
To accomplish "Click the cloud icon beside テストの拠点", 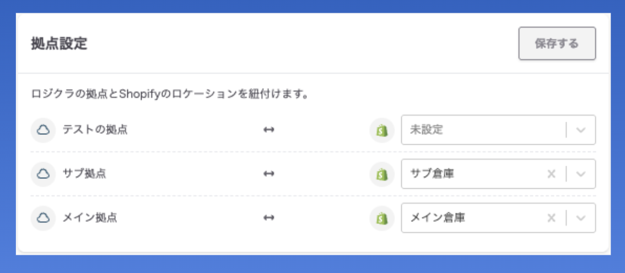I will [x=43, y=130].
